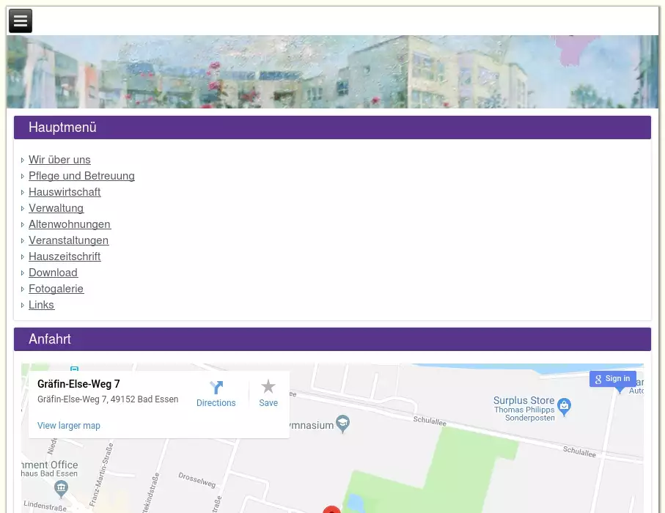
Task: Navigate to Altenwohnungen
Action: point(70,224)
